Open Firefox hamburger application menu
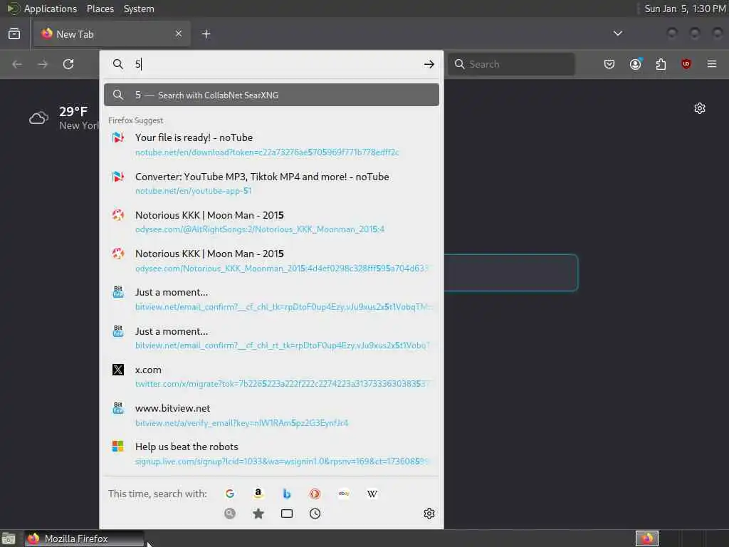This screenshot has height=547, width=729. [712, 64]
